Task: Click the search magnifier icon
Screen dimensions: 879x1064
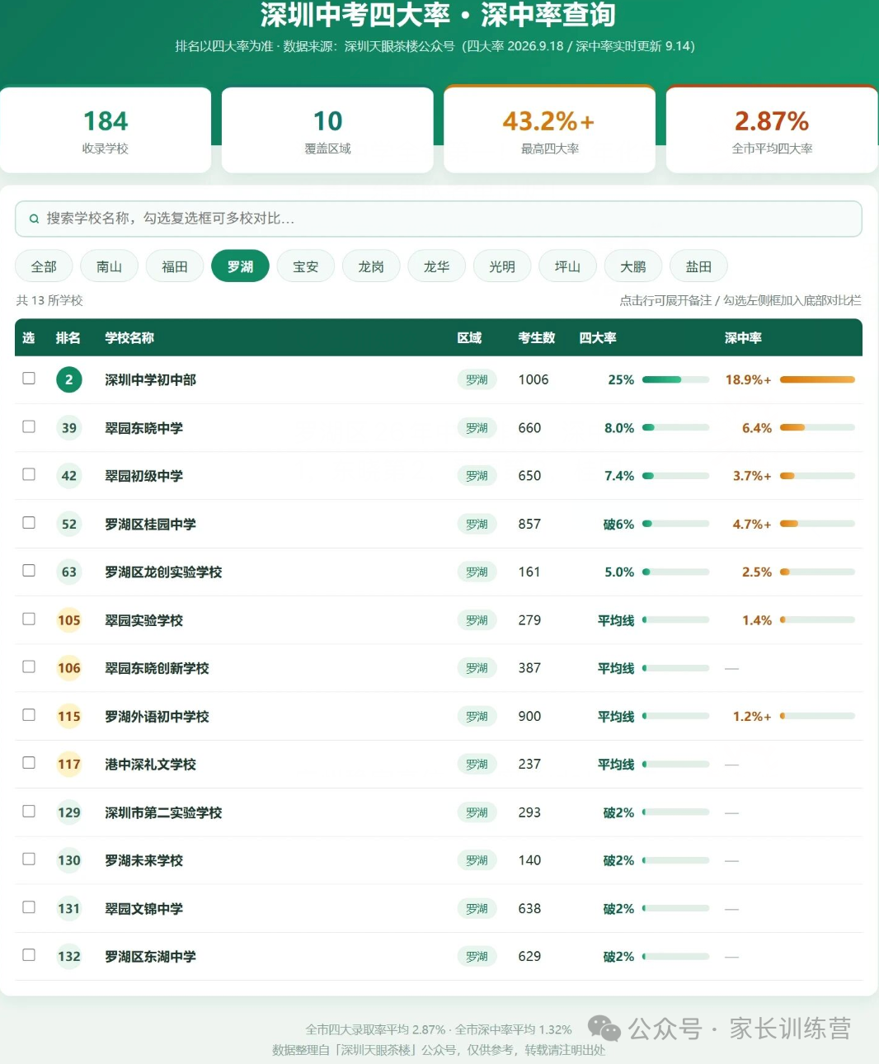Action: (x=34, y=219)
